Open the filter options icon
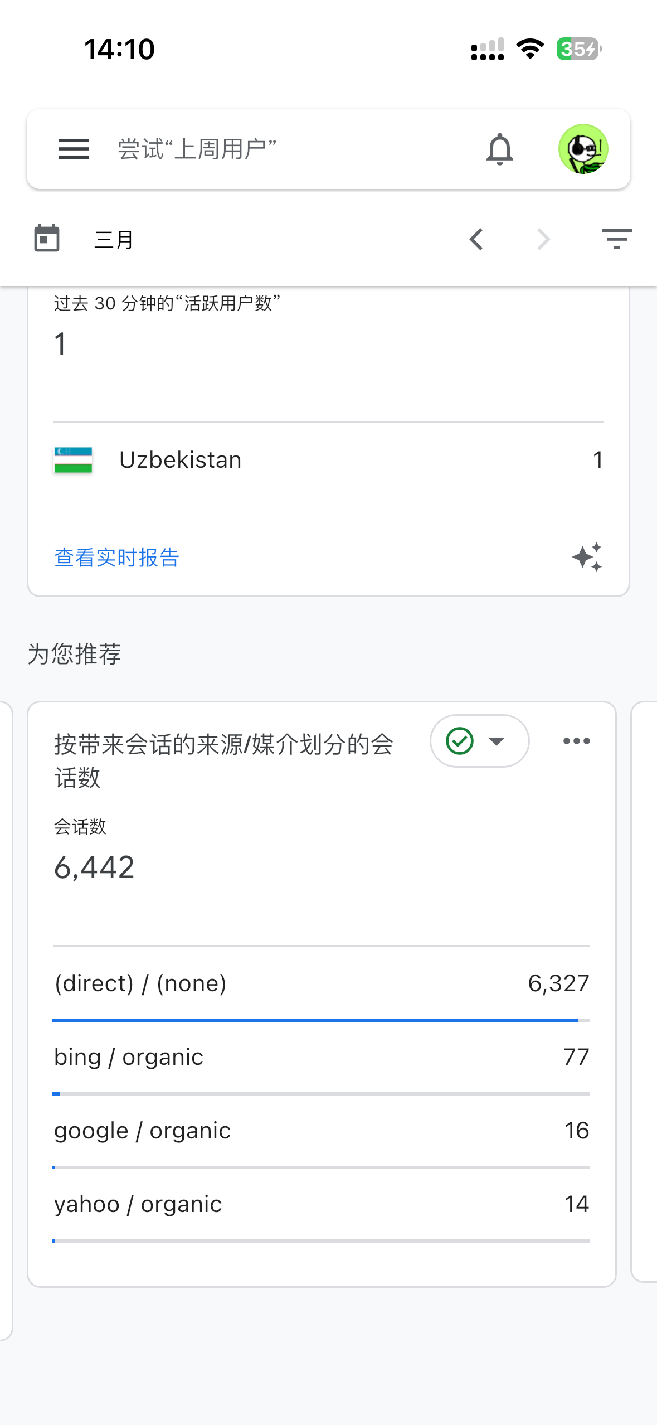Viewport: 657px width, 1425px height. pos(616,239)
